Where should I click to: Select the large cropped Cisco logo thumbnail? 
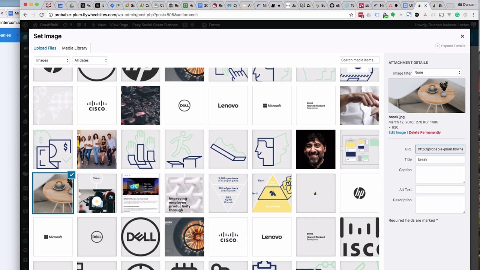click(x=360, y=237)
